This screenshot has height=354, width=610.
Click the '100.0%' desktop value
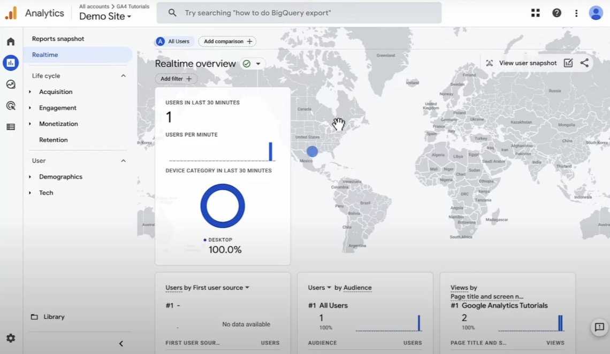[225, 250]
